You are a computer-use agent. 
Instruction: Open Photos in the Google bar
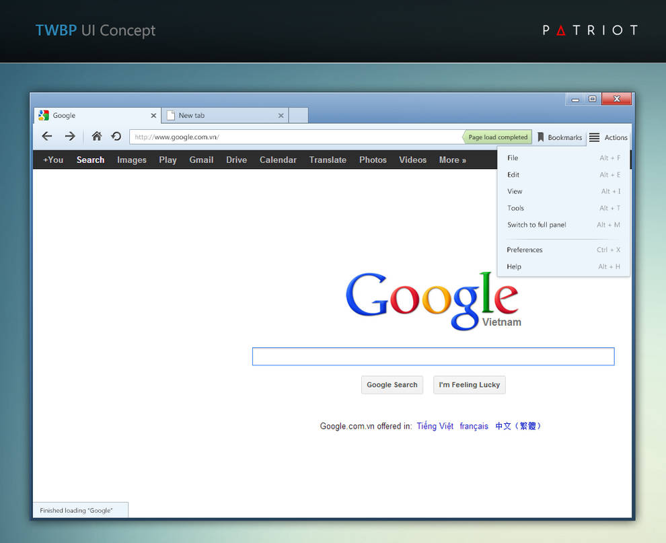click(x=373, y=159)
